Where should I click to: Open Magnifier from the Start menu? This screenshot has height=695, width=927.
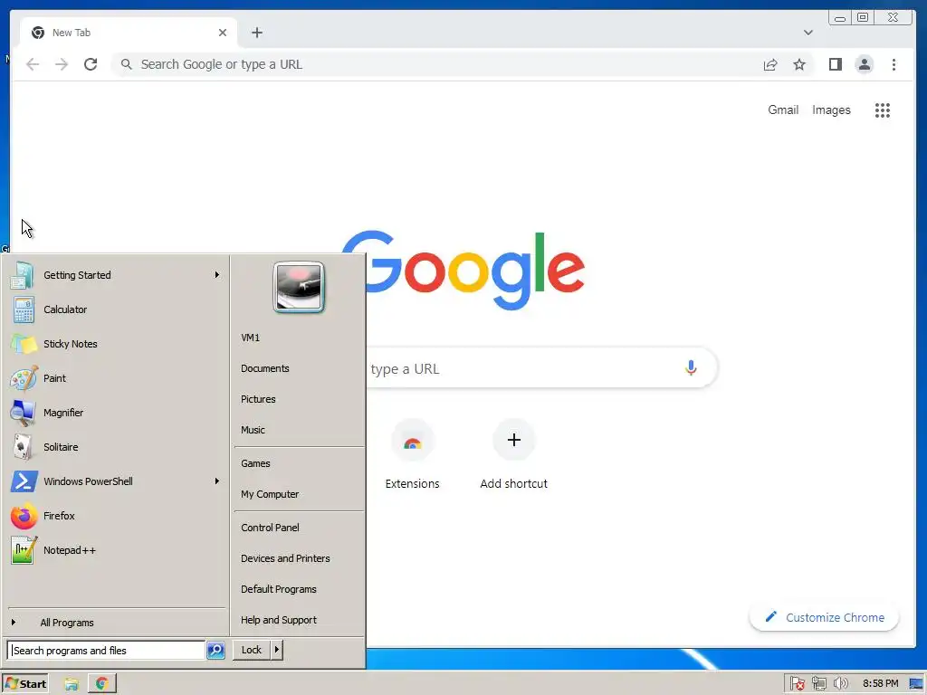point(117,413)
